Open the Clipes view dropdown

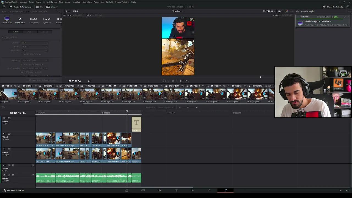tap(52, 7)
